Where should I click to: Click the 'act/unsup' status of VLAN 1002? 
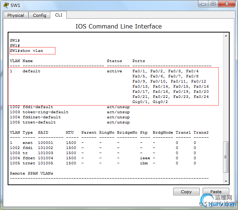click(x=118, y=107)
